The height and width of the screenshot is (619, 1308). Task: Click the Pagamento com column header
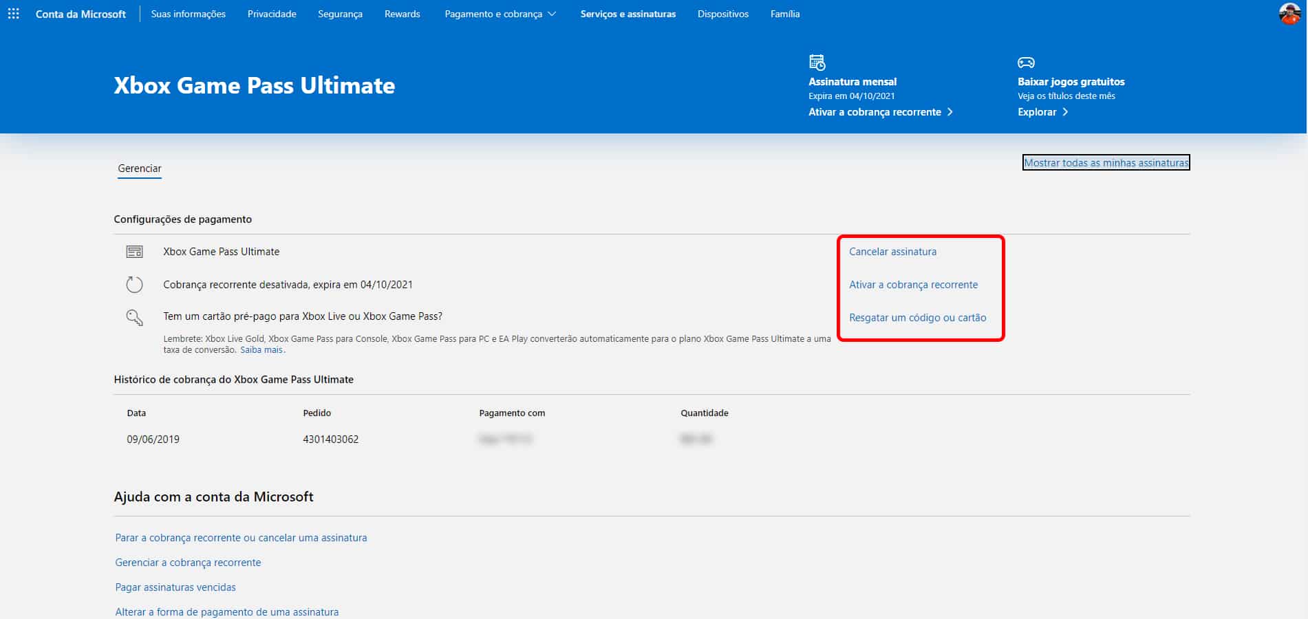coord(512,413)
